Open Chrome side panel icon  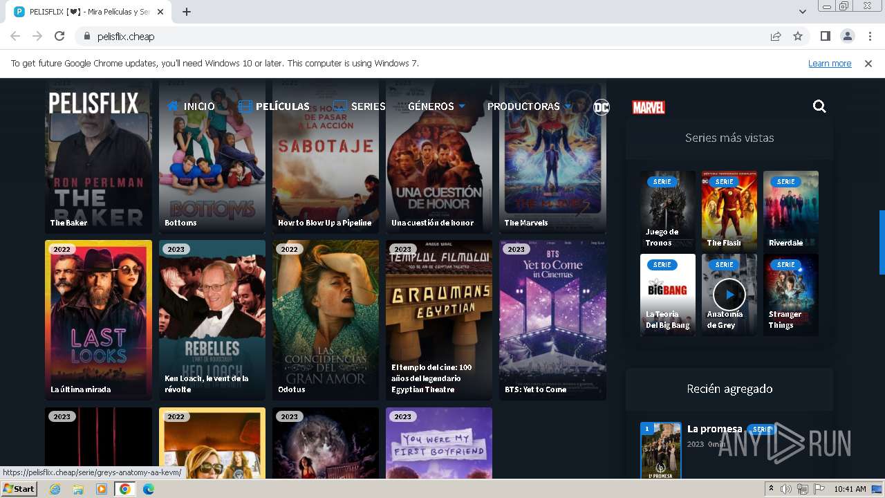pos(825,36)
